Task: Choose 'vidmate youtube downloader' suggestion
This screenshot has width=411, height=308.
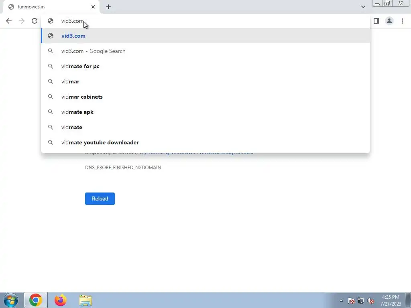Action: click(x=205, y=142)
